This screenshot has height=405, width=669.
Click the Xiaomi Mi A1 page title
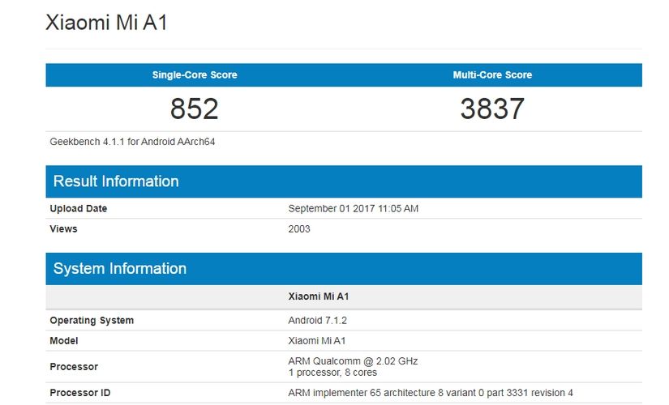(x=106, y=23)
